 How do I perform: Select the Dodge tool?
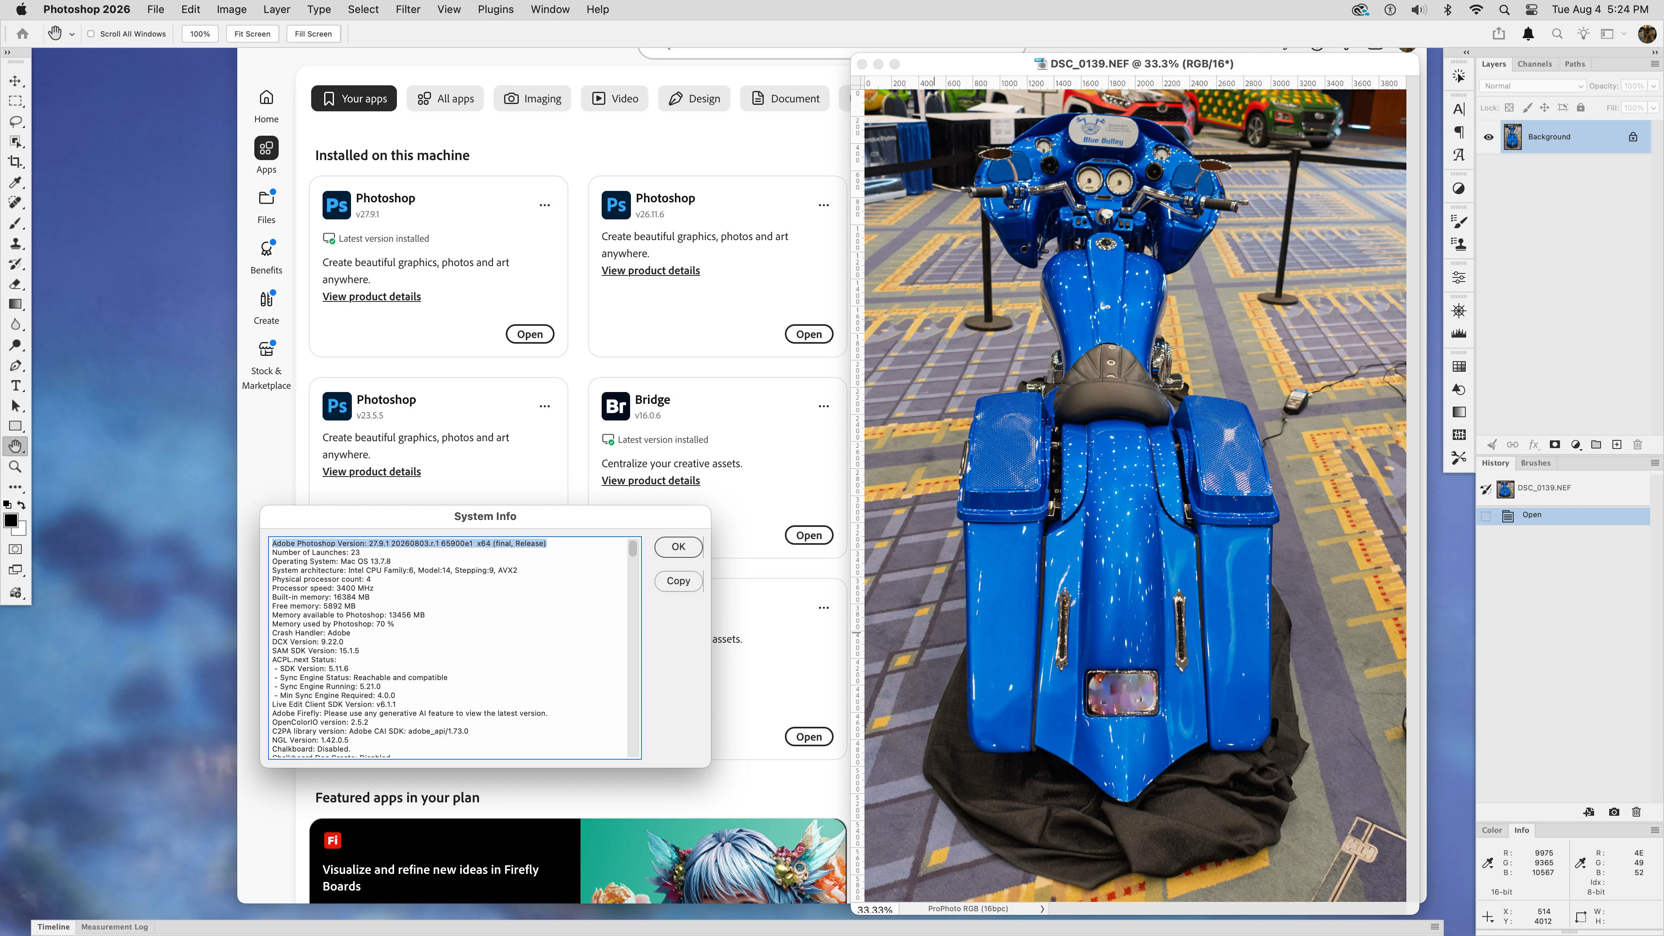15,345
